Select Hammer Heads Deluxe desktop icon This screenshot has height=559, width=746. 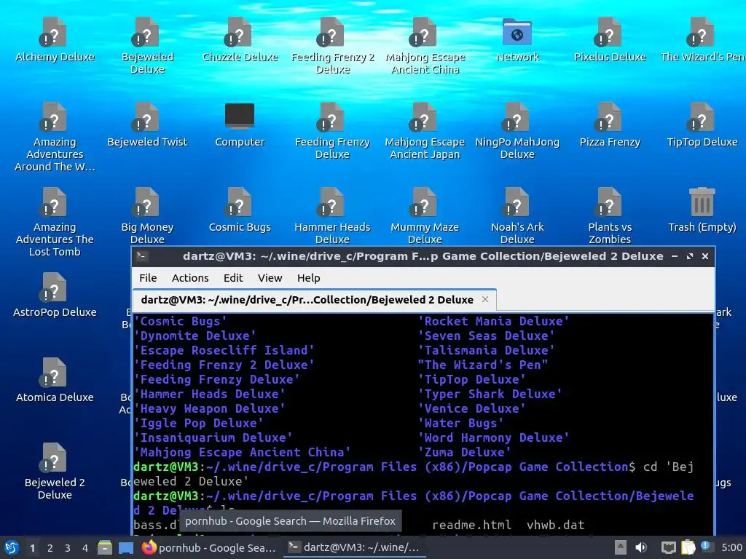332,215
